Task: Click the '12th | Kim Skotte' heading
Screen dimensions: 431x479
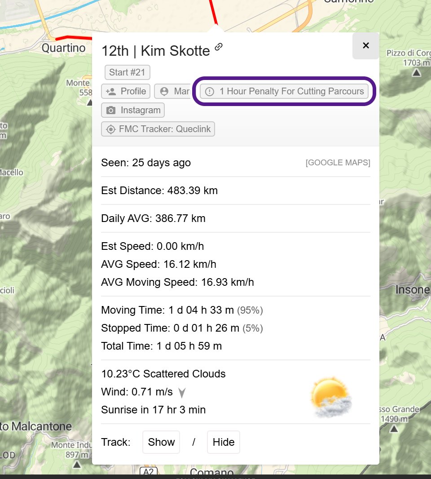Action: 156,51
